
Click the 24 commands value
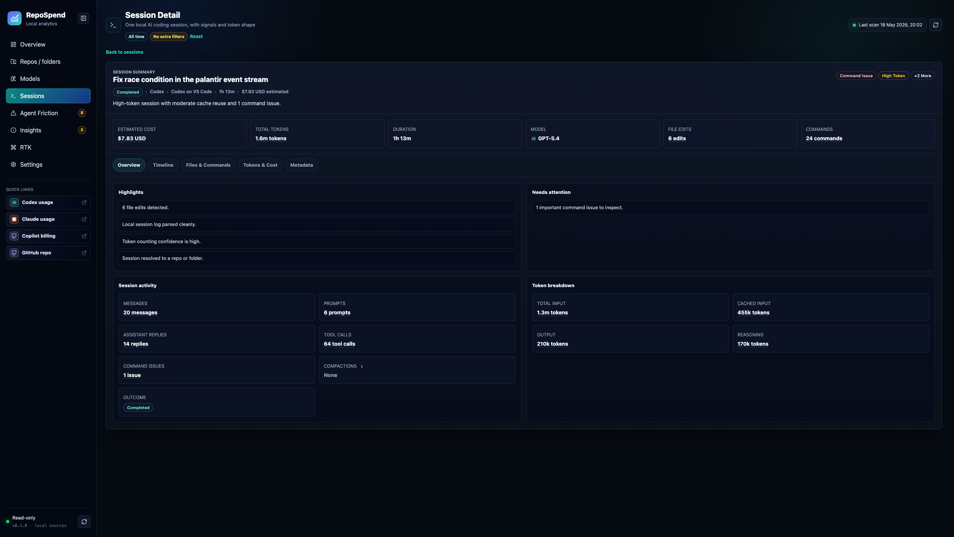pyautogui.click(x=824, y=138)
